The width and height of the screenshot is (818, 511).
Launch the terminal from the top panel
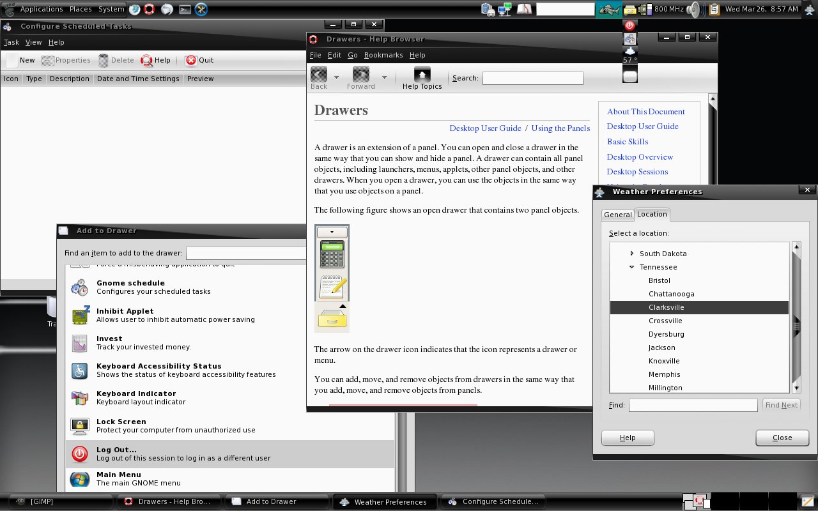(x=185, y=9)
